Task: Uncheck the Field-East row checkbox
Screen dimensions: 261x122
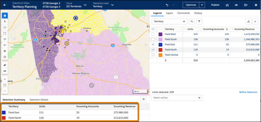Action: click(153, 44)
